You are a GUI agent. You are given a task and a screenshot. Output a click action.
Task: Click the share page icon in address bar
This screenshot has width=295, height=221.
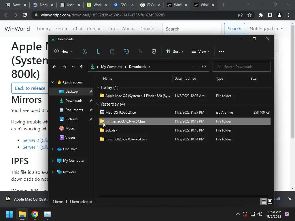coord(240,15)
